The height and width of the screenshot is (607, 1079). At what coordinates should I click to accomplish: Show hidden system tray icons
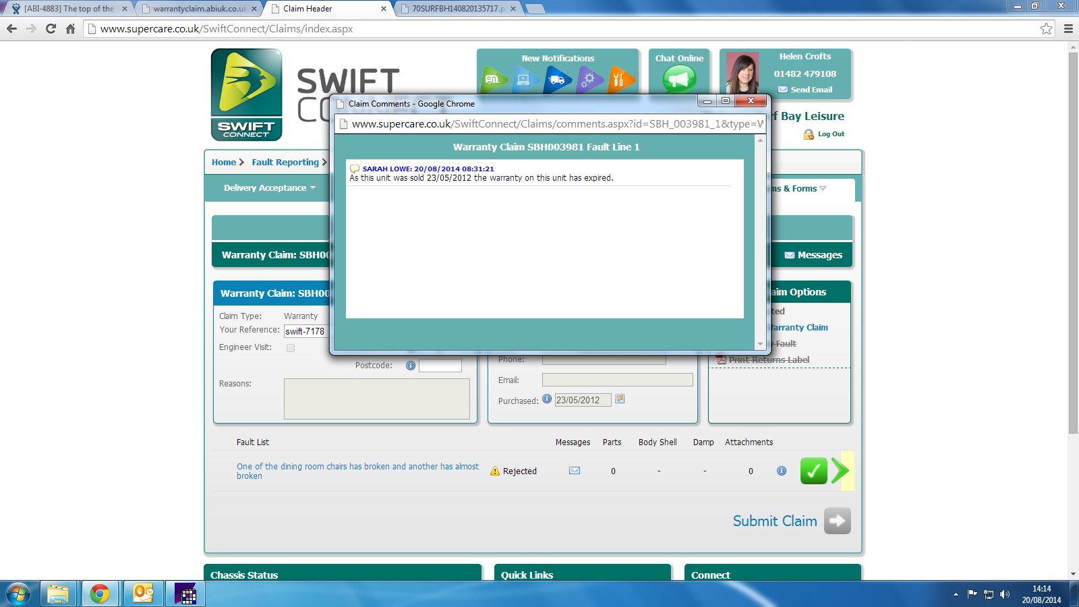tap(956, 594)
